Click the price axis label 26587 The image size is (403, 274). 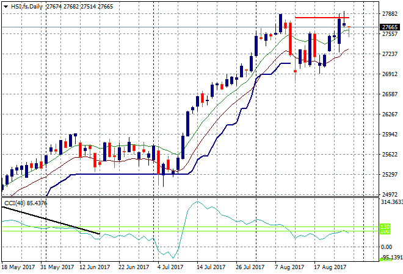coord(390,94)
